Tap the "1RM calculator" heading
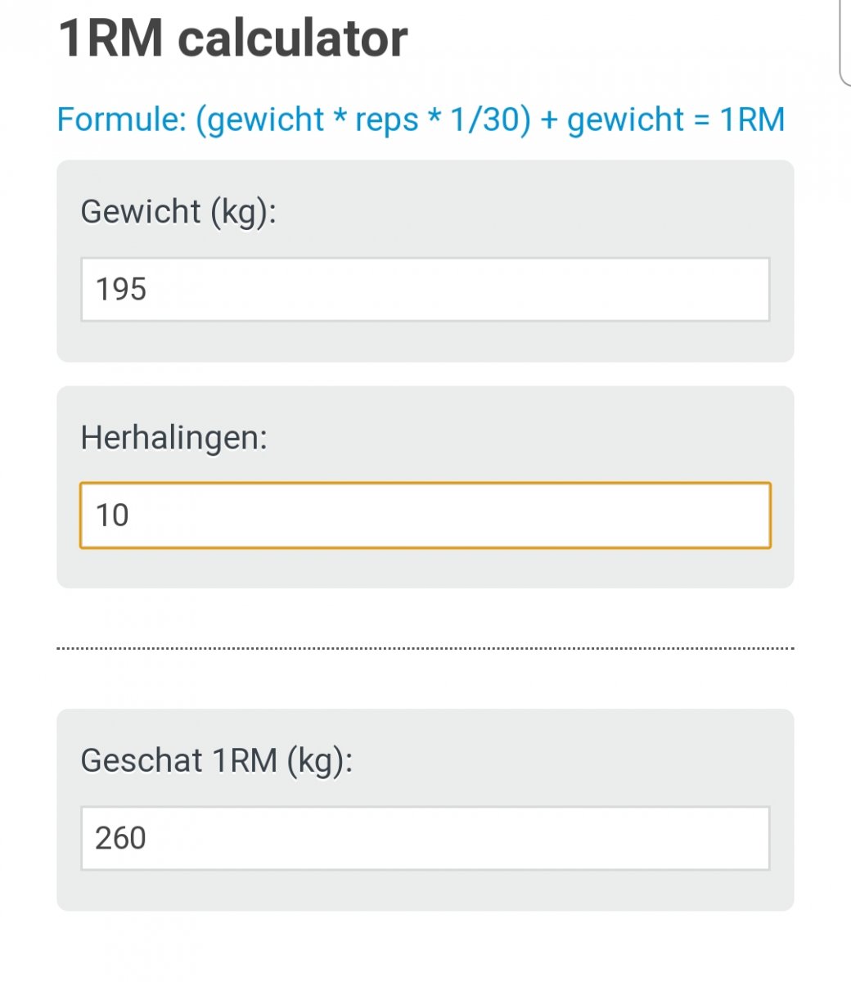This screenshot has height=982, width=851. (x=233, y=38)
